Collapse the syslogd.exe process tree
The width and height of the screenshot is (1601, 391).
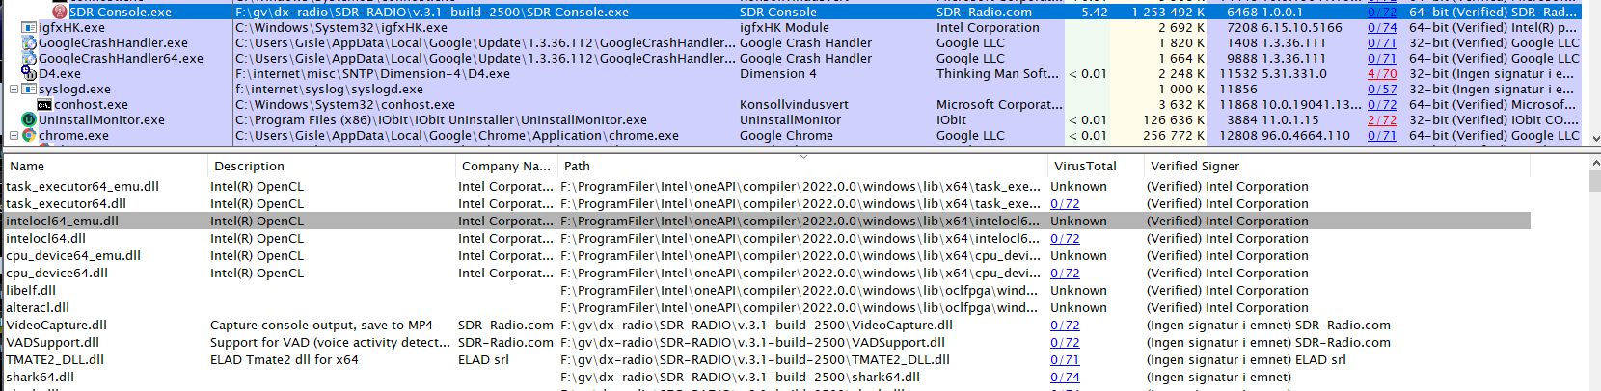tap(14, 90)
